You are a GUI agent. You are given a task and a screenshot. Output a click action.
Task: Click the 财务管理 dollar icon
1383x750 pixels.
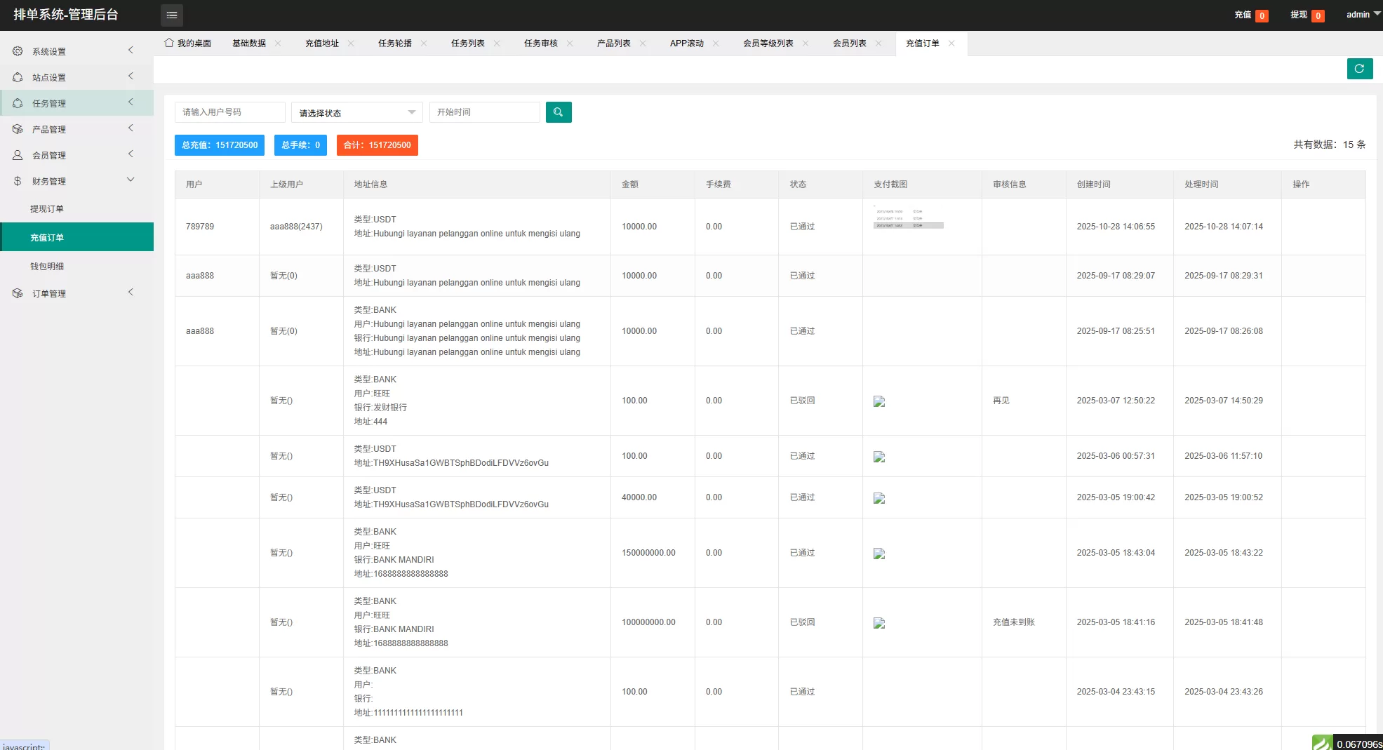pyautogui.click(x=18, y=181)
